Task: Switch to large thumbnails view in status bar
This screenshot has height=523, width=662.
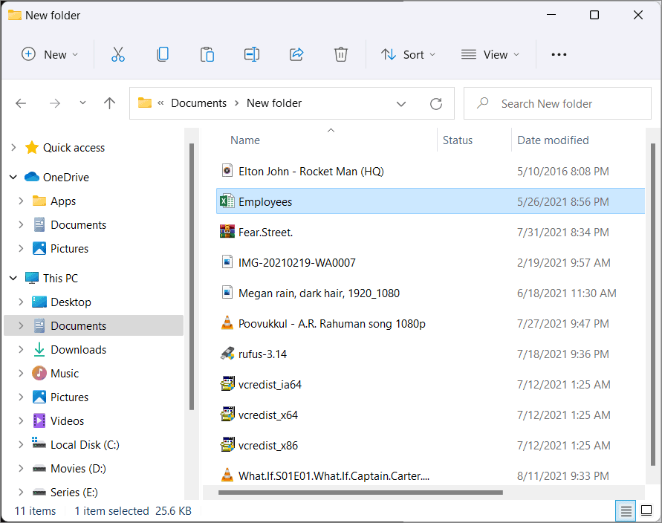Action: click(646, 510)
